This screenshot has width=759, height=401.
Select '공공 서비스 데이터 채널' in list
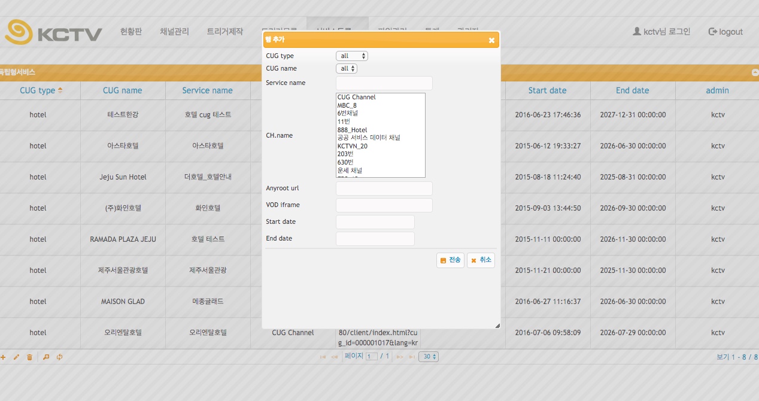pos(381,138)
